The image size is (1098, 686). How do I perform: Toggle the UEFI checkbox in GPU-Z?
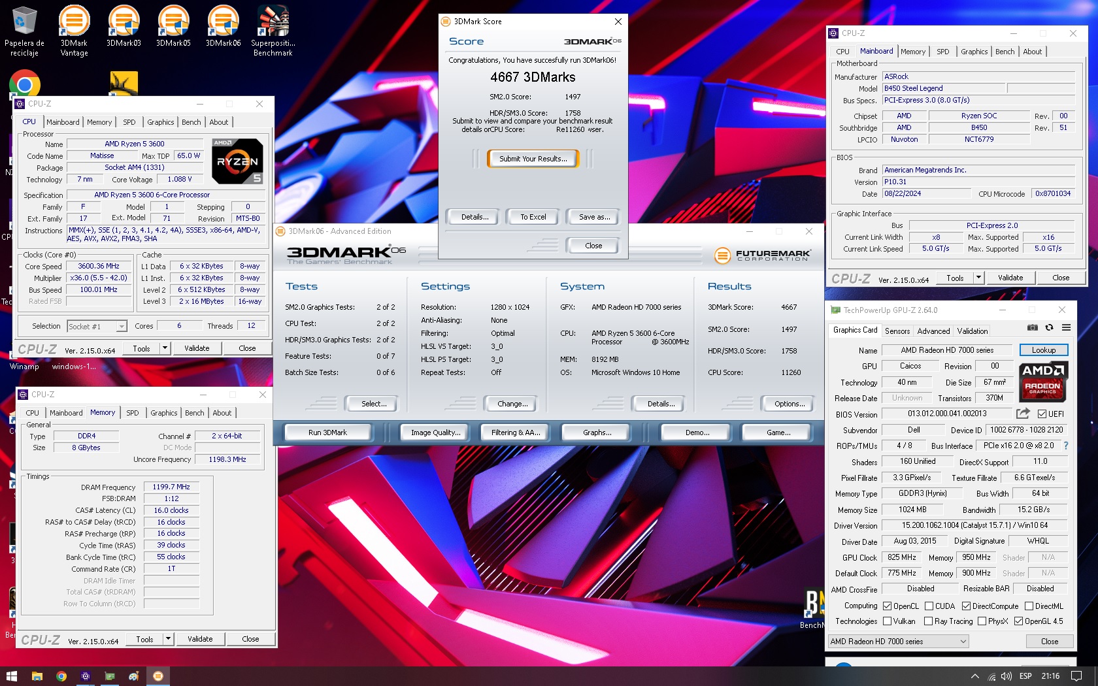1042,414
